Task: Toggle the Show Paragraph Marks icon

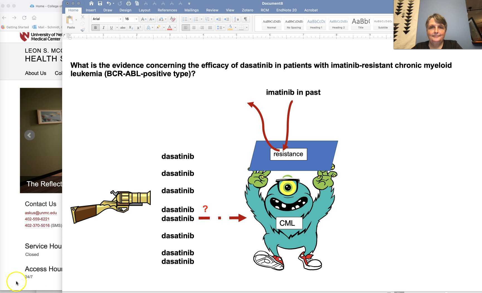Action: coord(245,19)
